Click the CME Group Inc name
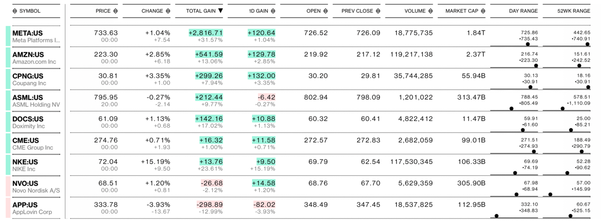The width and height of the screenshot is (601, 224). tap(33, 148)
